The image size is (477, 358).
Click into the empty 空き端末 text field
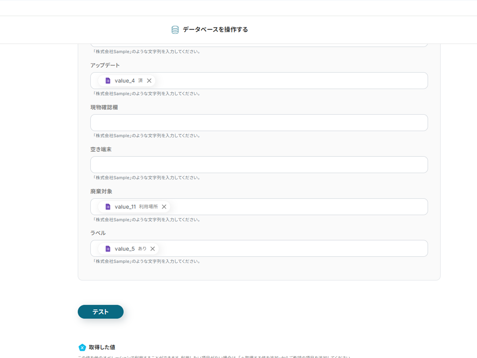[259, 165]
